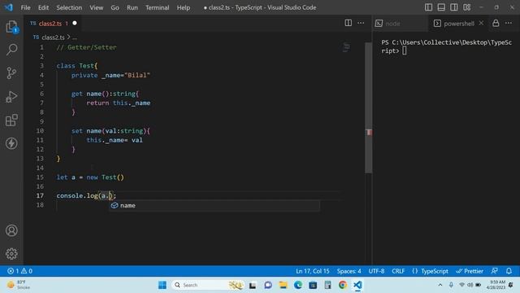Screen dimensions: 520x293
Task: Open the Run menu
Action: tap(132, 7)
